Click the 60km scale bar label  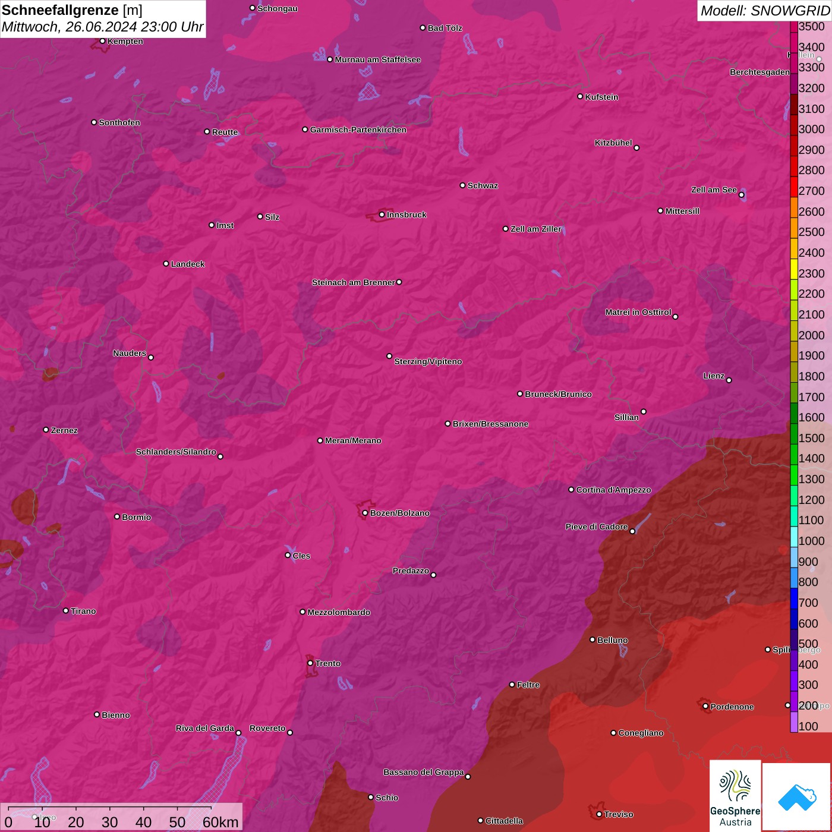point(220,822)
